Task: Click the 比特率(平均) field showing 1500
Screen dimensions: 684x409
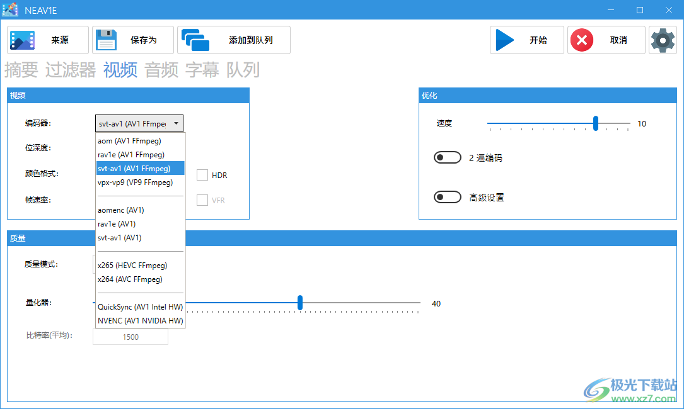Action: coord(130,337)
